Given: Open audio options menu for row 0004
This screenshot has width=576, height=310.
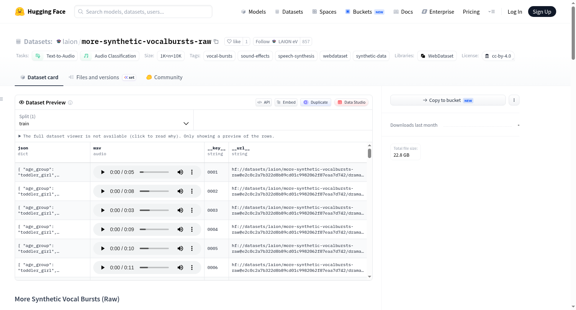Looking at the screenshot, I should click(192, 229).
